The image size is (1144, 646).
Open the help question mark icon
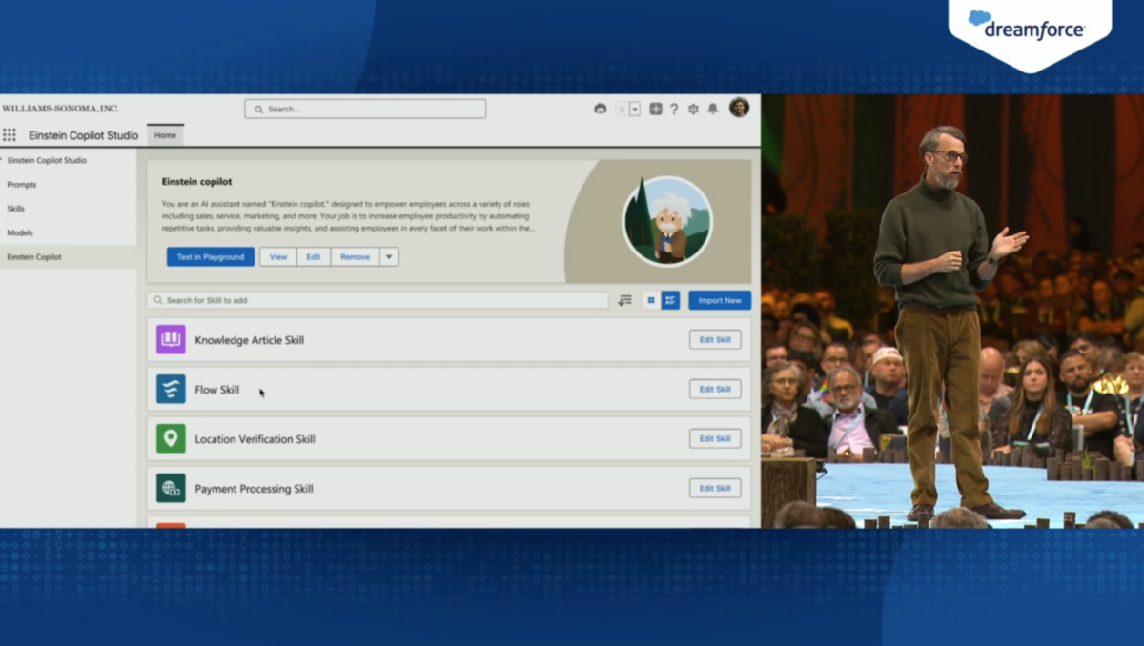click(674, 109)
